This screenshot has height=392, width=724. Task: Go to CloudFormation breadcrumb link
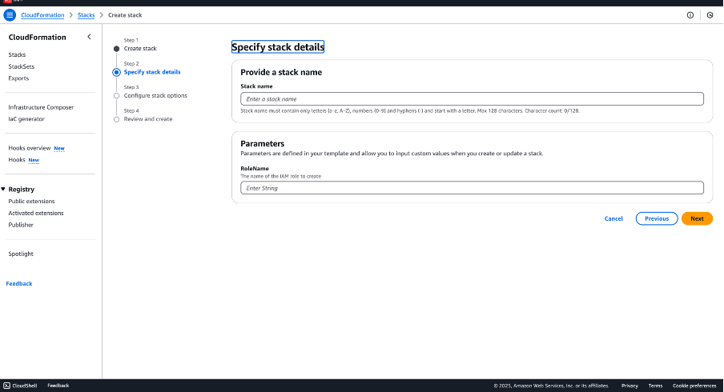click(x=42, y=15)
